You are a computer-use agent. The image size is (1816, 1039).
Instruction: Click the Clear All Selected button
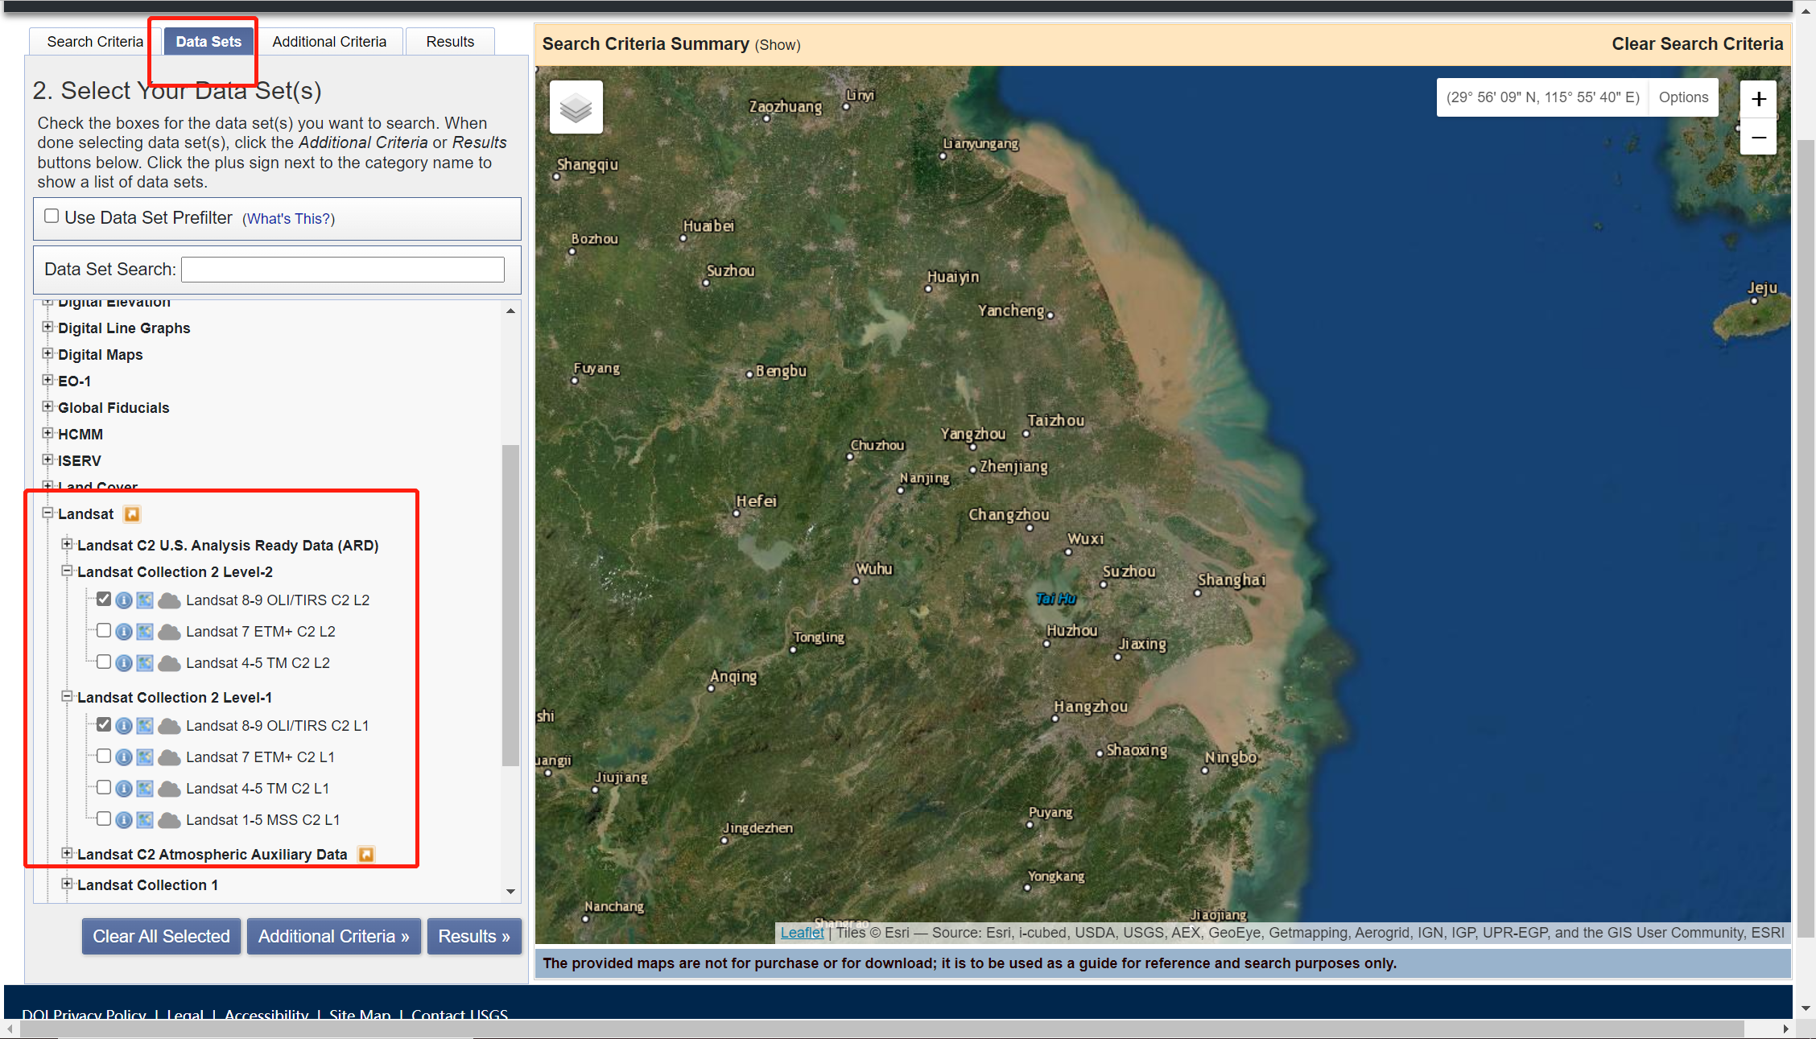161,936
